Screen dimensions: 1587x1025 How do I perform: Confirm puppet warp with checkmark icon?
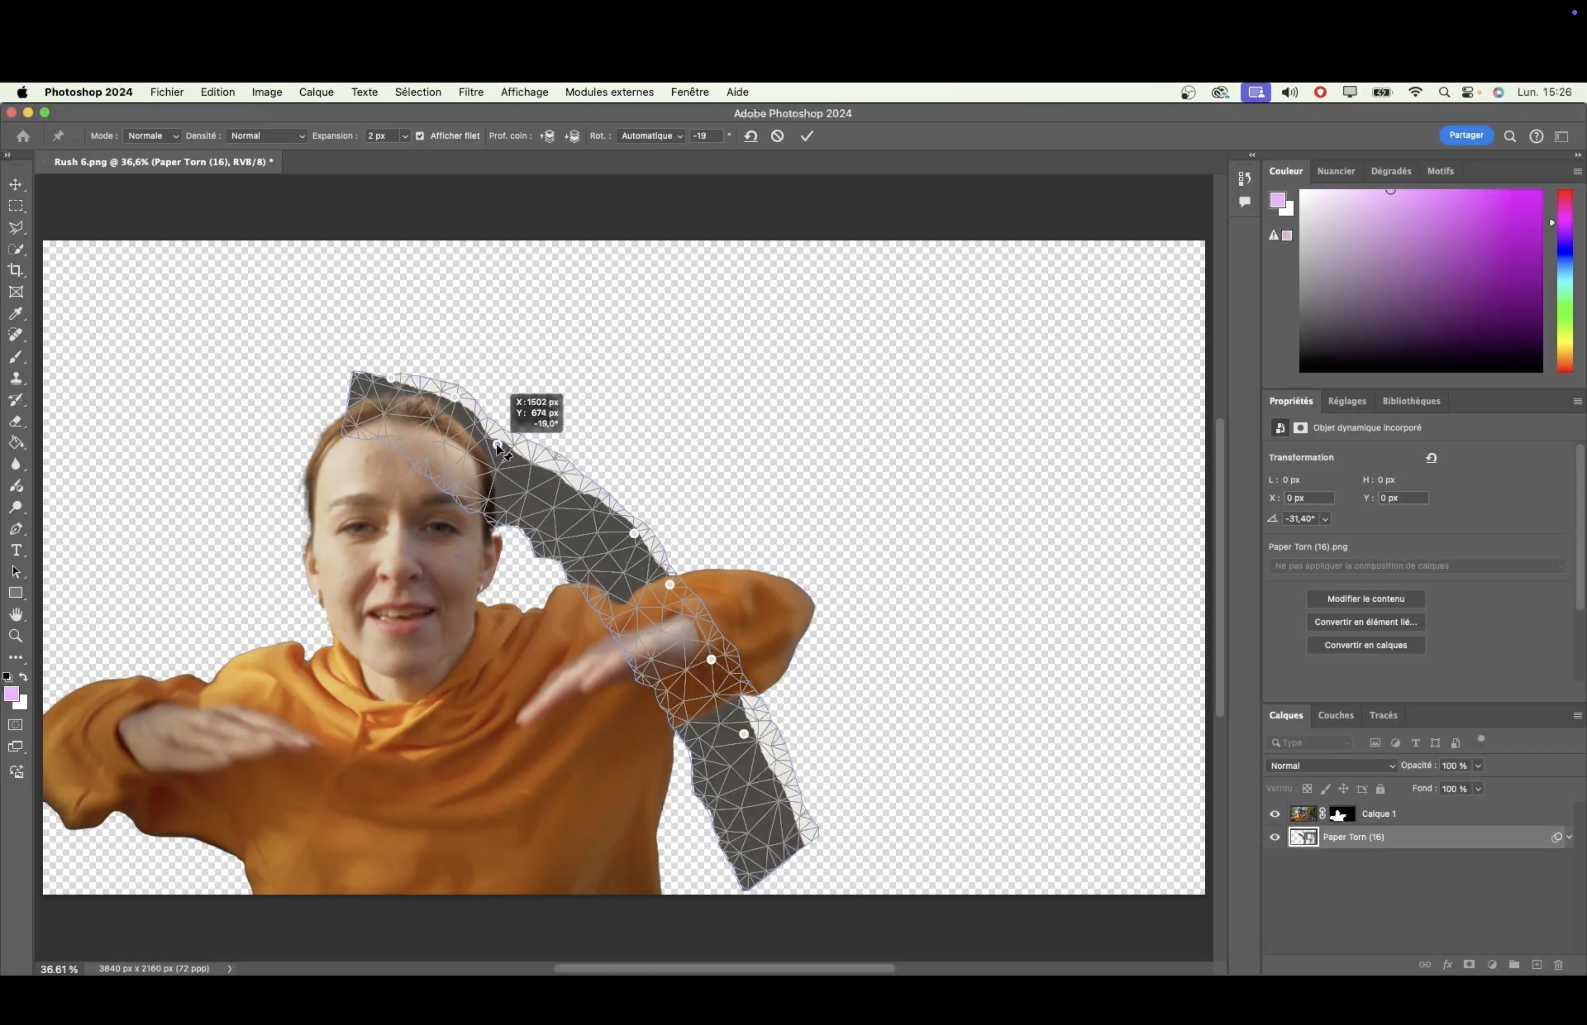pyautogui.click(x=807, y=136)
